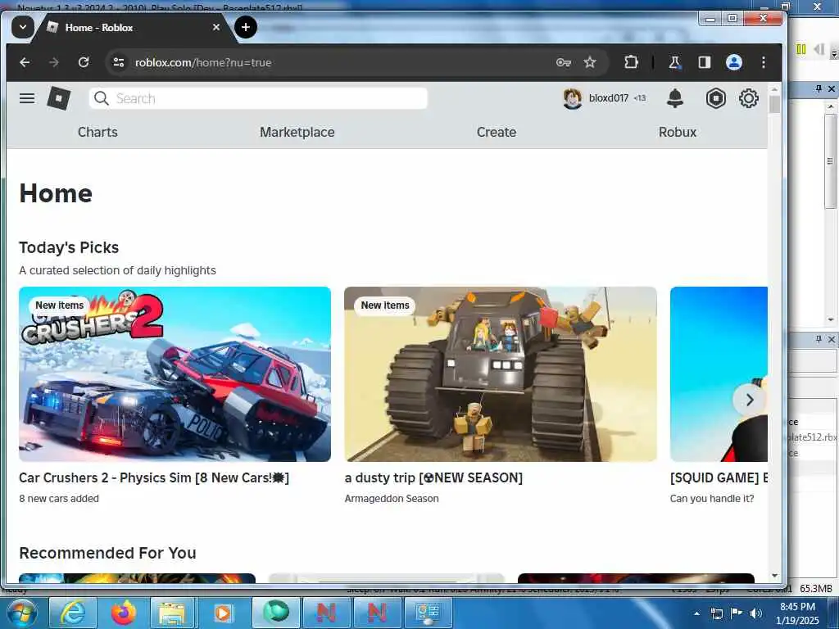Click the page scrollbar down arrow

click(775, 576)
